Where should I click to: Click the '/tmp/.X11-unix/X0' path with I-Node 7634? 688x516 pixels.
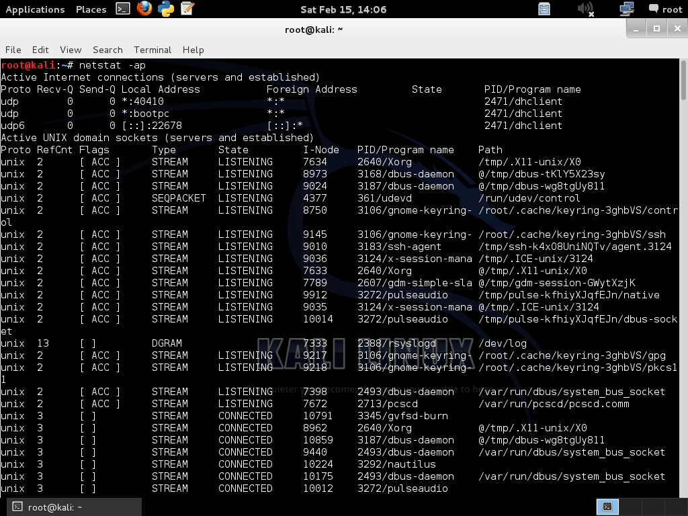pos(529,162)
